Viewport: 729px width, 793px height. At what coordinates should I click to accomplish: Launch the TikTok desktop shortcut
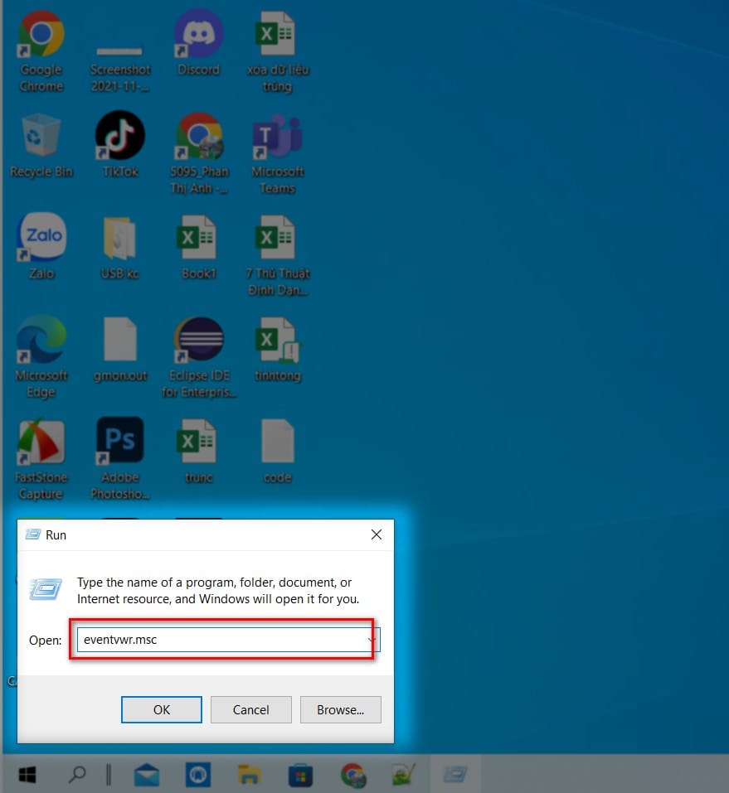tap(120, 145)
